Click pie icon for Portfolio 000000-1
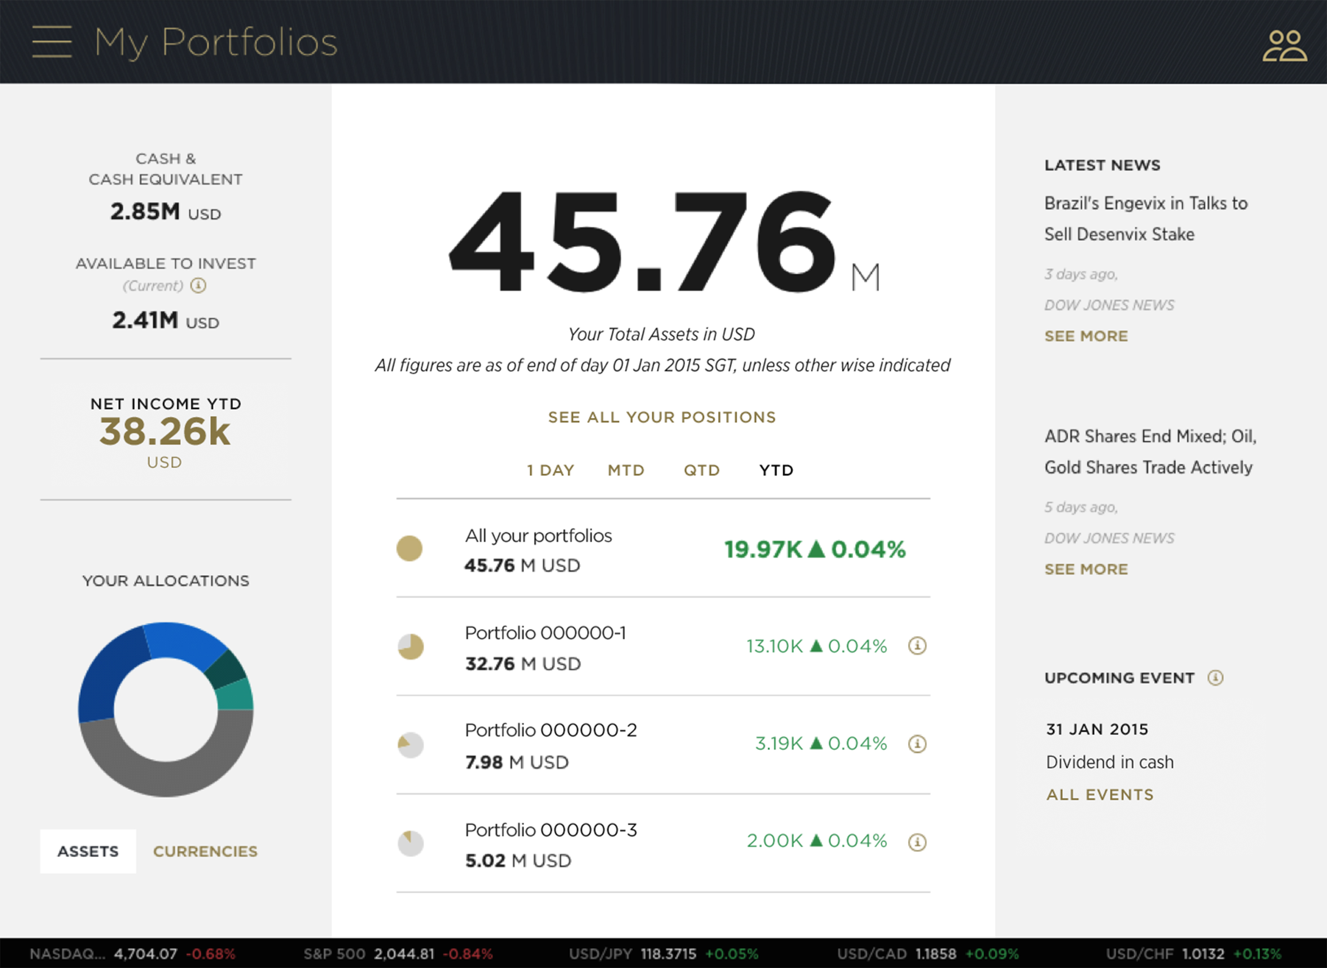This screenshot has height=968, width=1327. pos(410,646)
